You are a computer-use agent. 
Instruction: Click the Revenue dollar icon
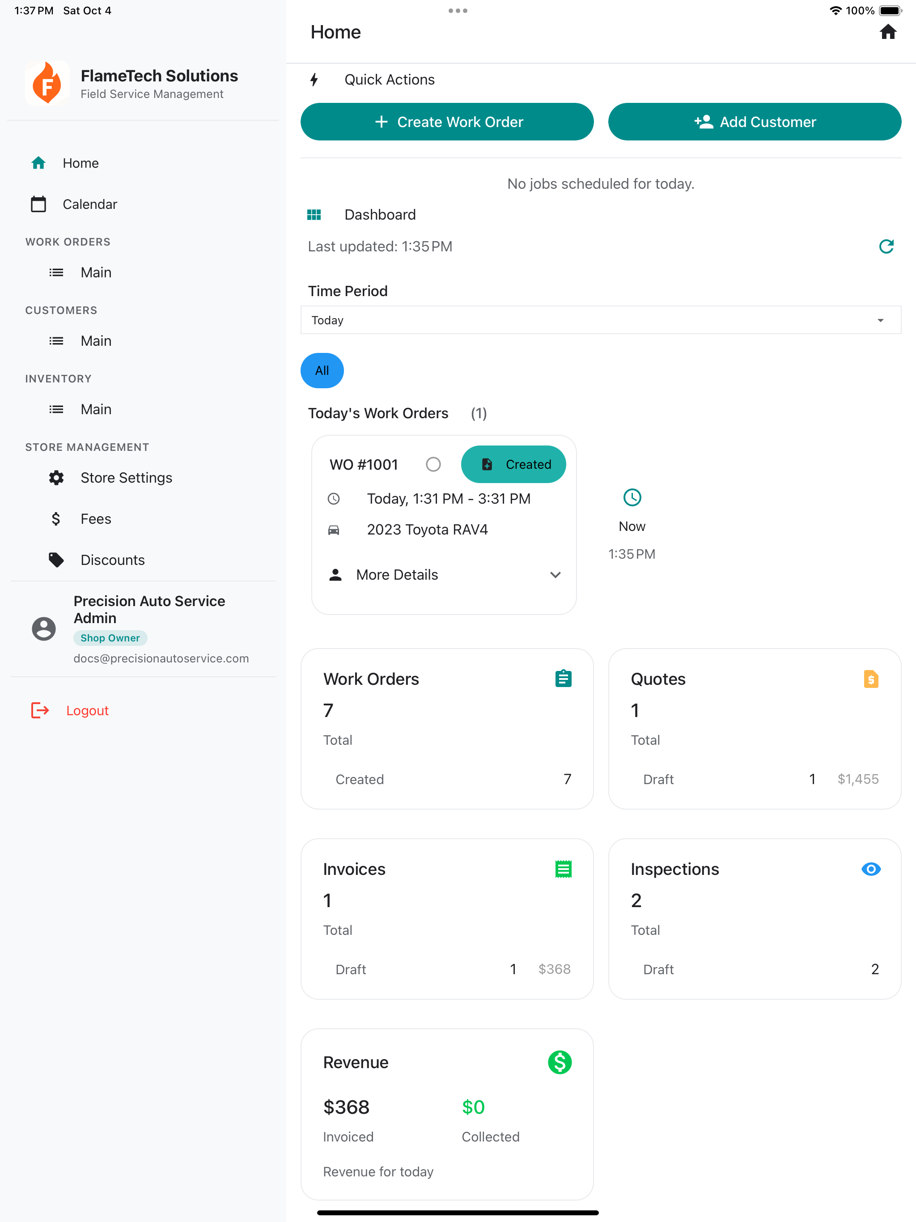point(559,1062)
